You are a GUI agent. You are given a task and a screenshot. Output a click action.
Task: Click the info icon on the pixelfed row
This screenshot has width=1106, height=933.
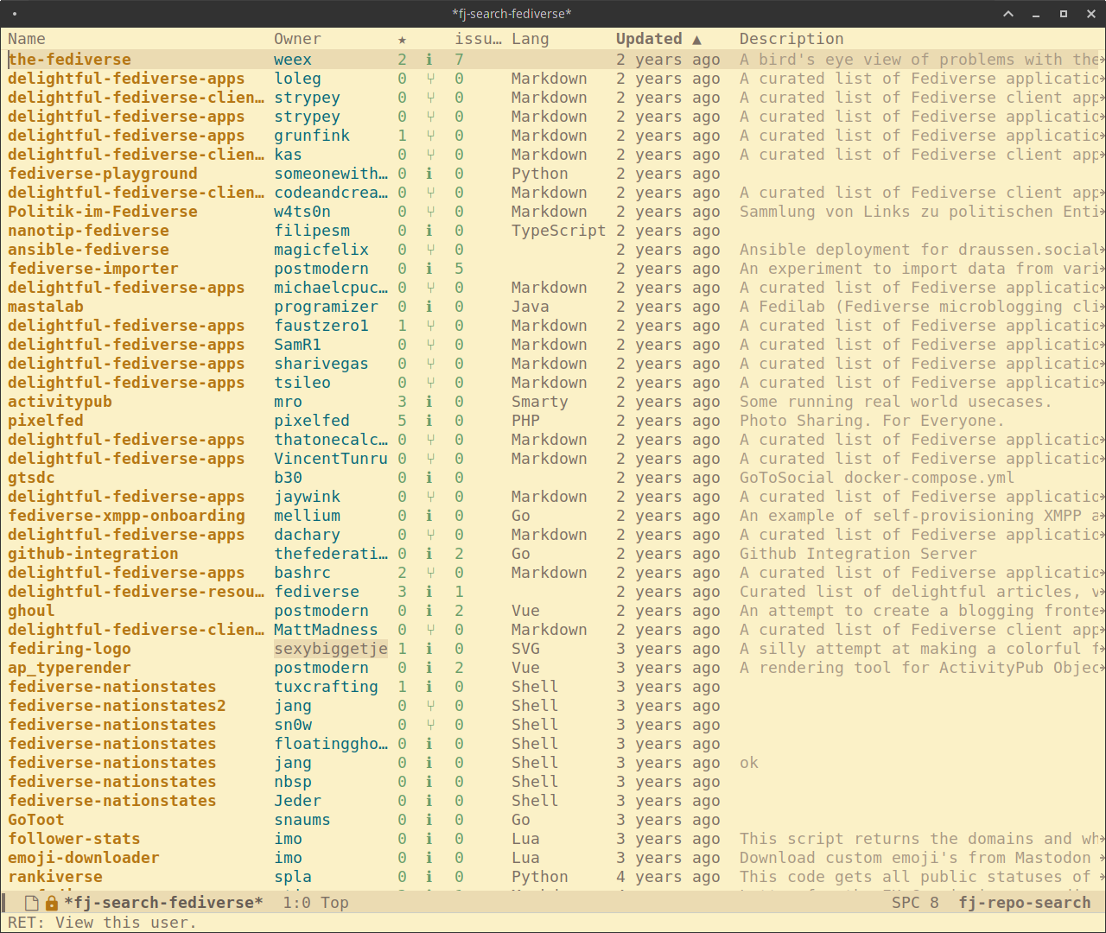429,421
